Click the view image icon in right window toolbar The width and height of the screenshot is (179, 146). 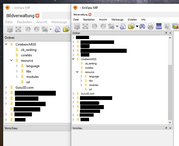[x=77, y=26]
